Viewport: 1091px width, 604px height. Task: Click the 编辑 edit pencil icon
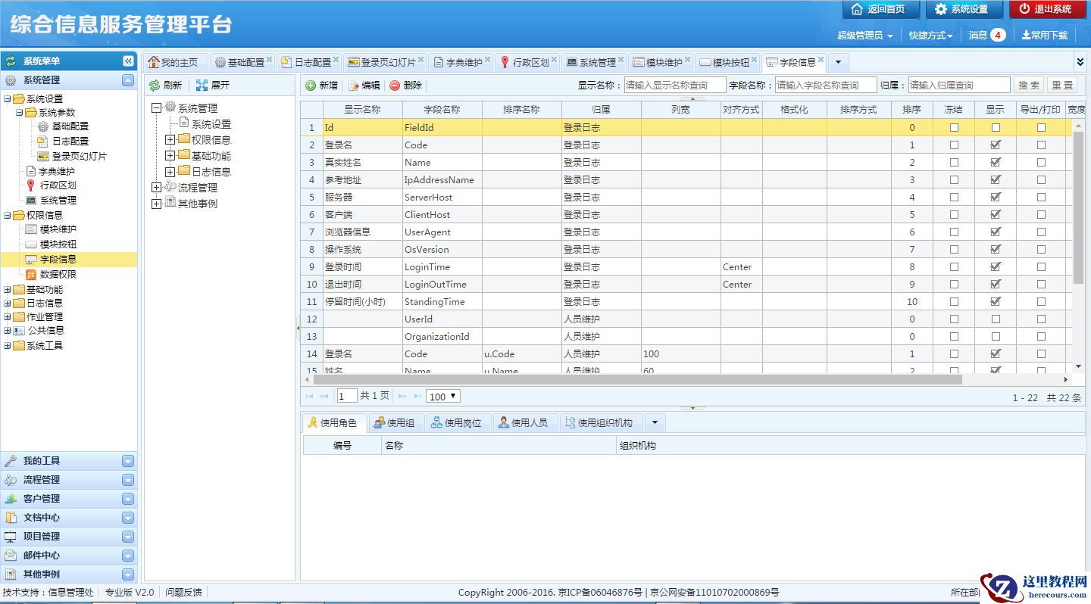tap(353, 86)
